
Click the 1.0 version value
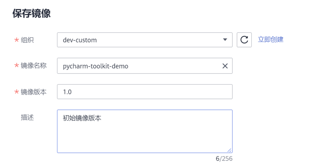click(67, 92)
